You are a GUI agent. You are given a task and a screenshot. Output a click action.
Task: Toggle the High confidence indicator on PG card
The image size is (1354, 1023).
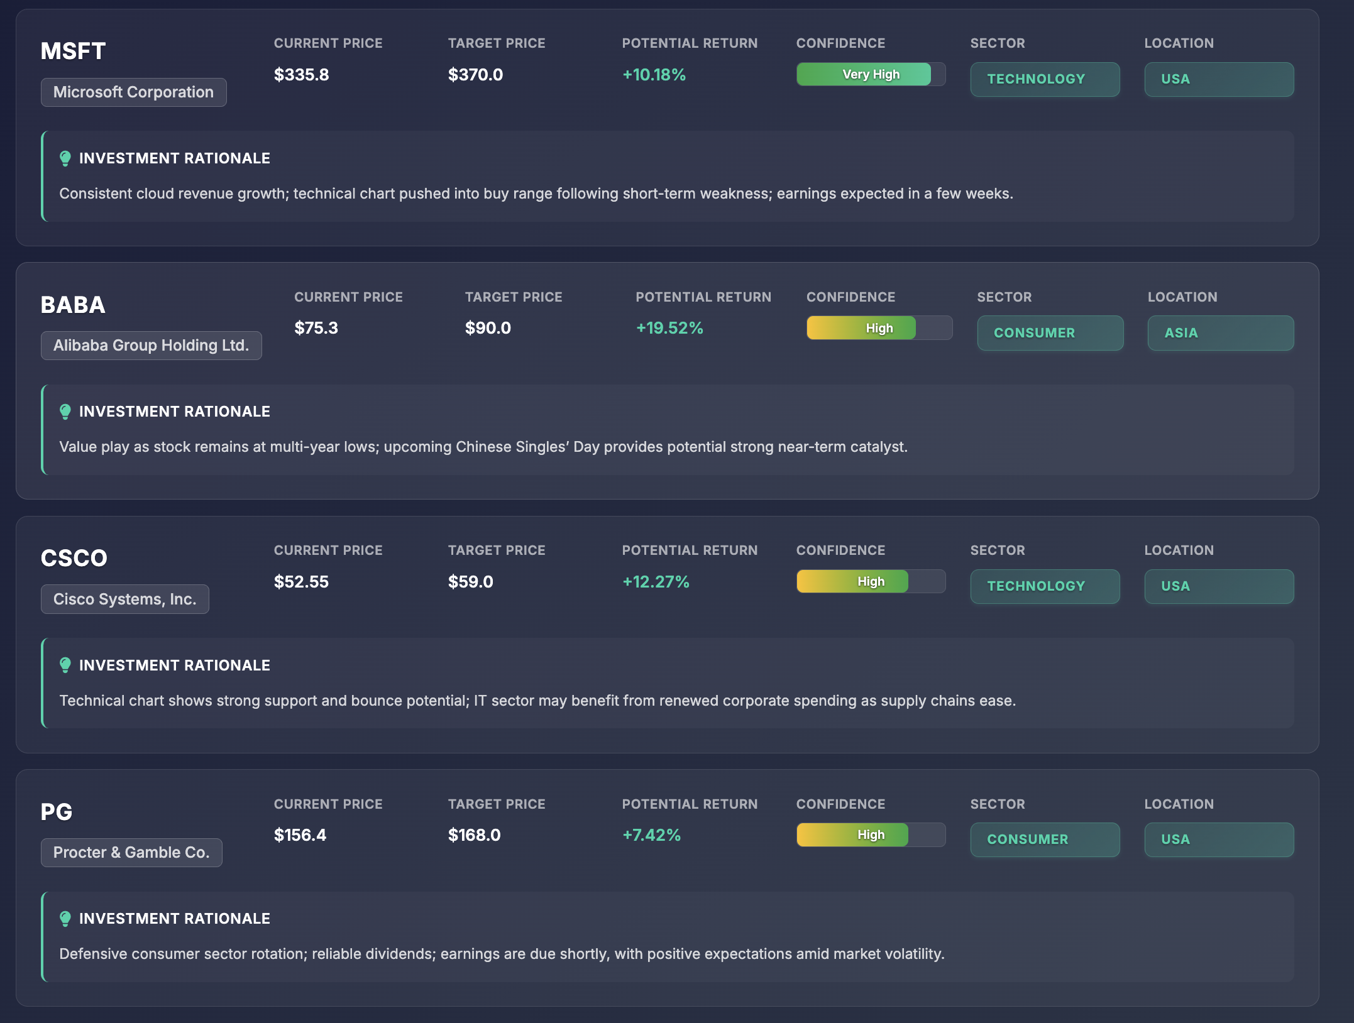coord(871,834)
